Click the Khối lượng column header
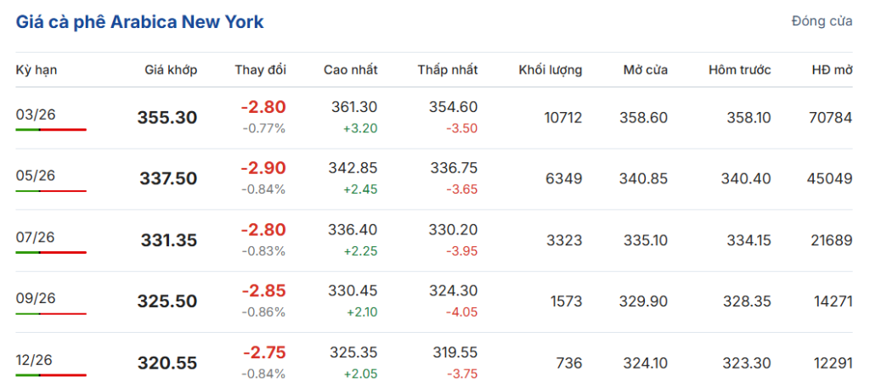Viewport: 870px width, 388px height. click(x=551, y=70)
